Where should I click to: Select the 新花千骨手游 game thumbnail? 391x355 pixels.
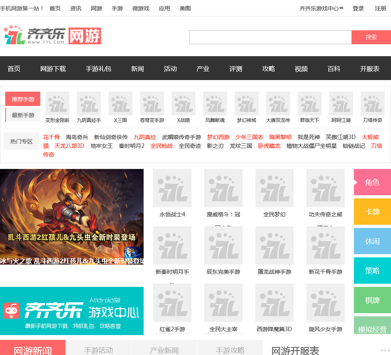326,245
